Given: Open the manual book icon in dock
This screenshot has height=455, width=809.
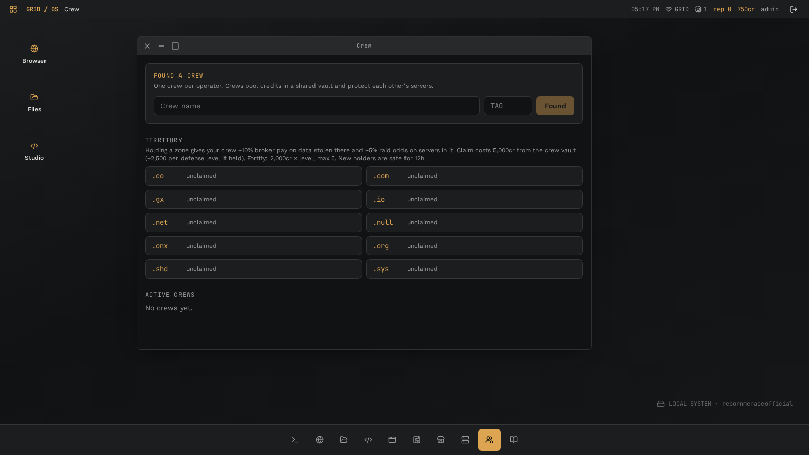Looking at the screenshot, I should pos(514,440).
